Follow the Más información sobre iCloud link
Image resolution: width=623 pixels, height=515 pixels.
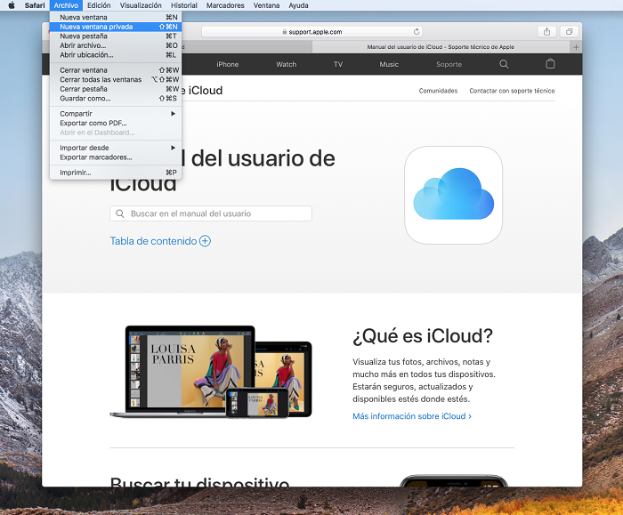[x=411, y=415]
